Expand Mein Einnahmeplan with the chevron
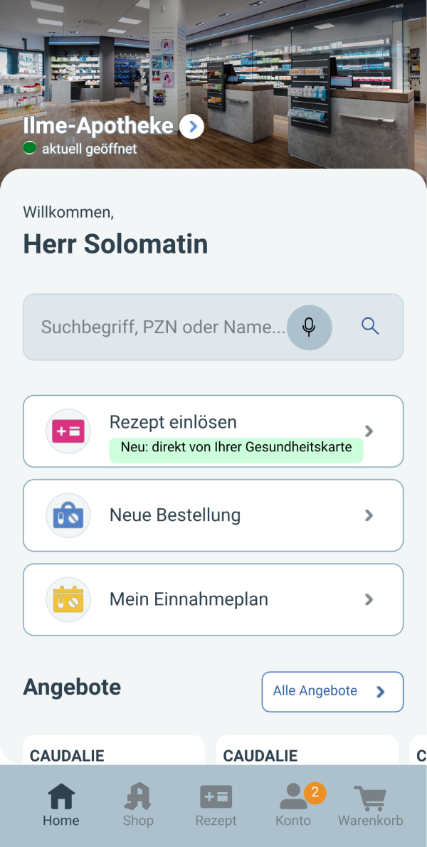Viewport: 427px width, 847px height. coord(369,599)
